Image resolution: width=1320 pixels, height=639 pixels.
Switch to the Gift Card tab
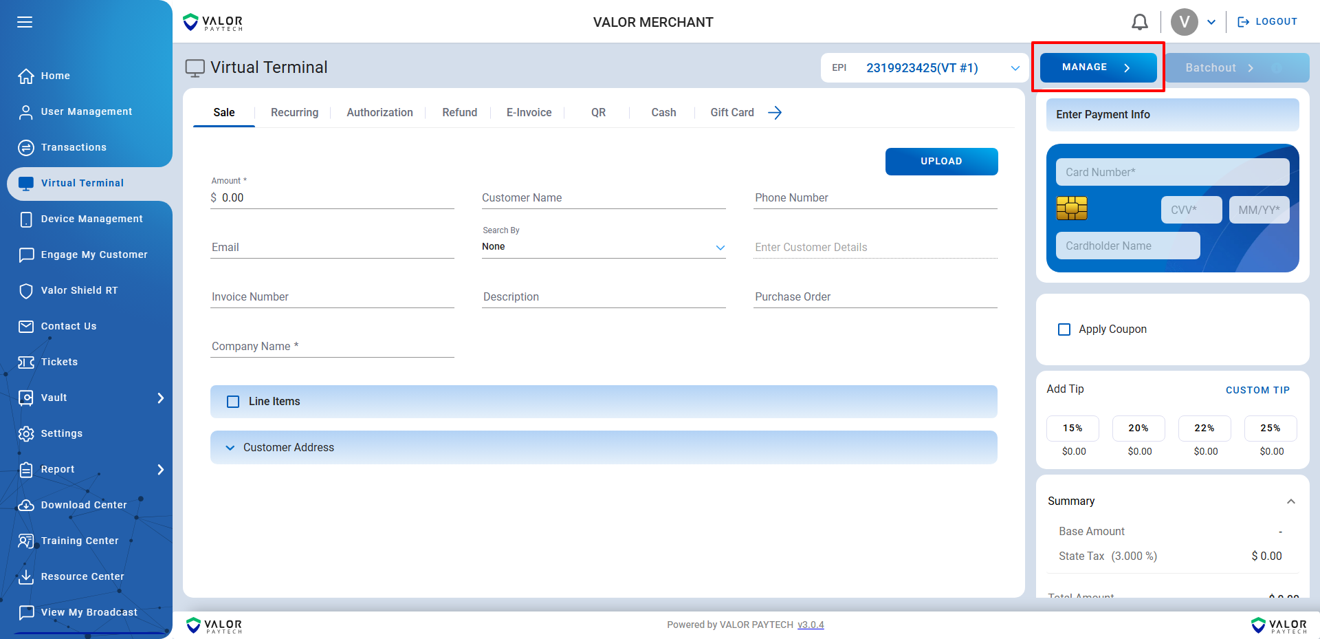(x=732, y=113)
